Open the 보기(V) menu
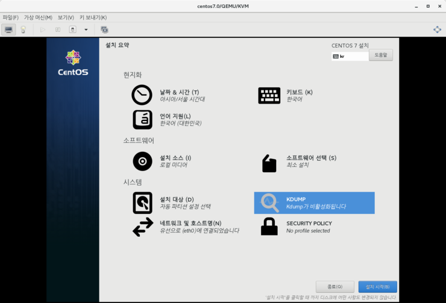The image size is (446, 303). point(66,17)
